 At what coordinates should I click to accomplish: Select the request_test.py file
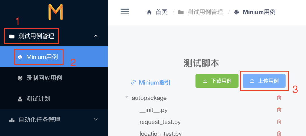(160, 122)
